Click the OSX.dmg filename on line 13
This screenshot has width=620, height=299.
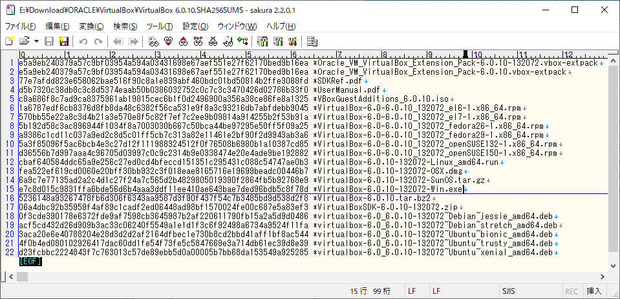[387, 171]
